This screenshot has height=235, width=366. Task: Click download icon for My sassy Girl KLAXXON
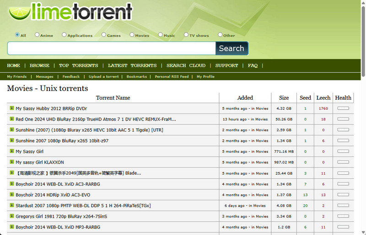pos(12,162)
